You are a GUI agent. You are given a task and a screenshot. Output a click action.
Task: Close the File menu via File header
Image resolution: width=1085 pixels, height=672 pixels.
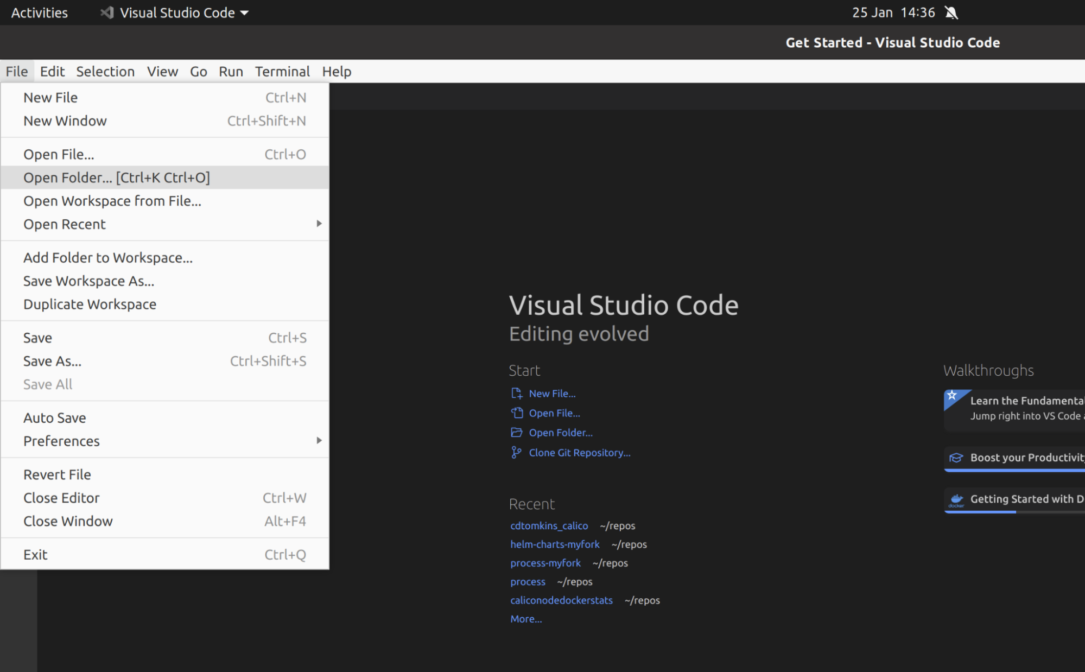pos(17,71)
